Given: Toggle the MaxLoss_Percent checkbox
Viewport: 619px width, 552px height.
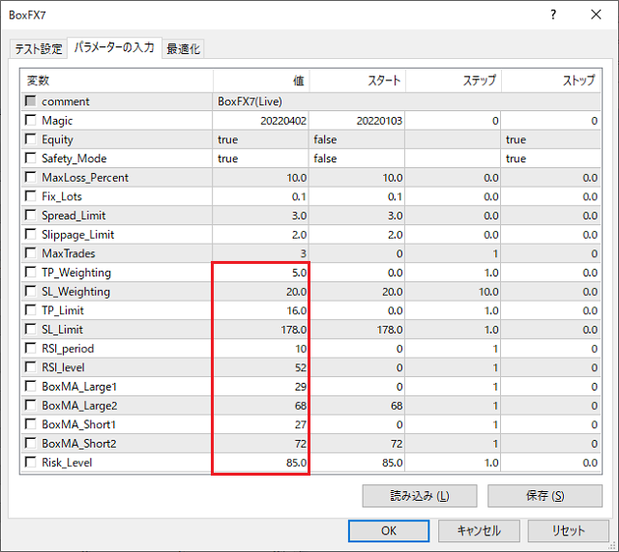Looking at the screenshot, I should pos(30,177).
